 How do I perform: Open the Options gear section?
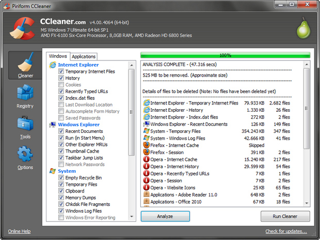pyautogui.click(x=25, y=158)
